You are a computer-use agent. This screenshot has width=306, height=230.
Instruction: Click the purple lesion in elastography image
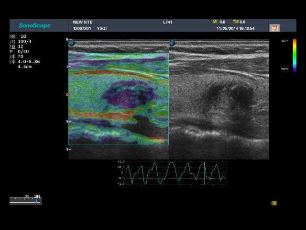pyautogui.click(x=127, y=93)
